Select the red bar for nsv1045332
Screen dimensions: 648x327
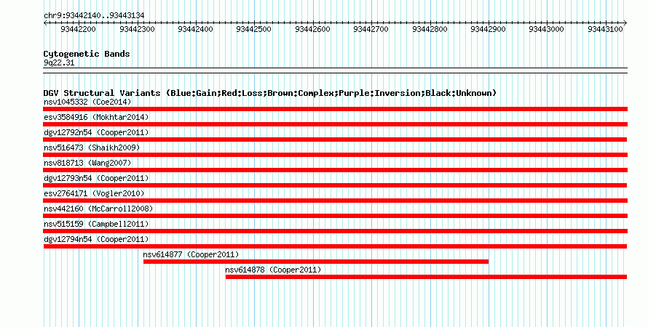click(x=335, y=109)
